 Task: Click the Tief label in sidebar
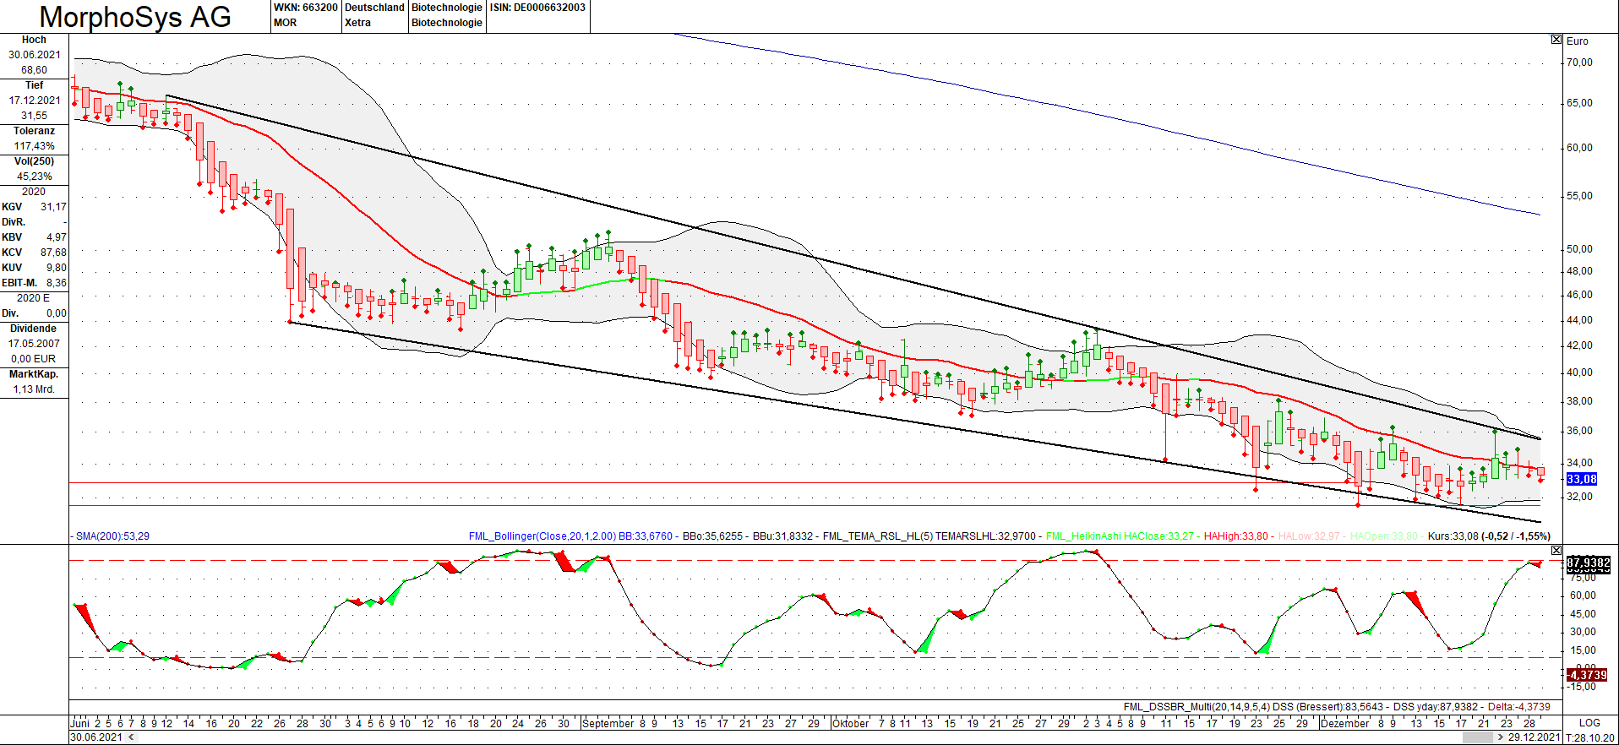(34, 85)
